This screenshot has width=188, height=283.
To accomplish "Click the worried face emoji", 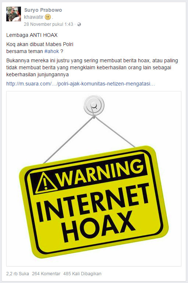I will [48, 17].
